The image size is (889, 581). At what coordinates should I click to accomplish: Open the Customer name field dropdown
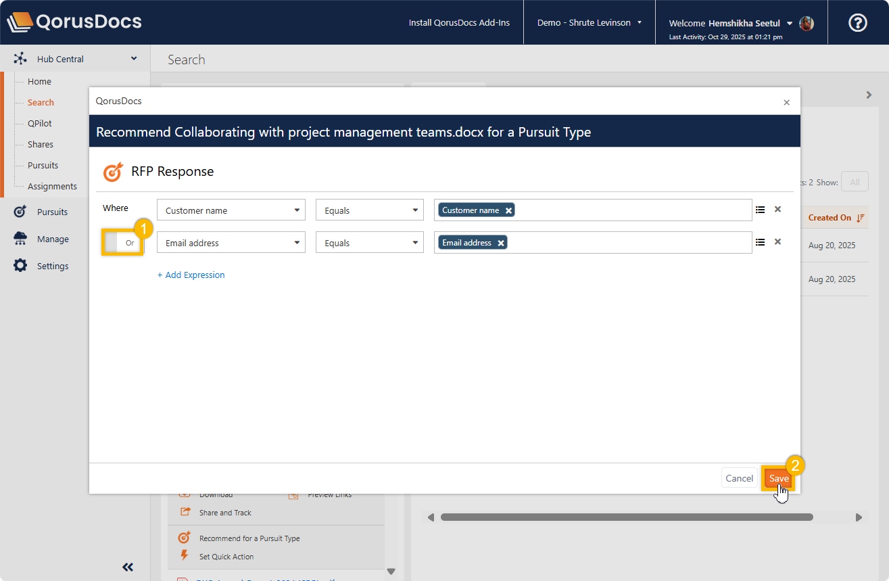pyautogui.click(x=231, y=210)
